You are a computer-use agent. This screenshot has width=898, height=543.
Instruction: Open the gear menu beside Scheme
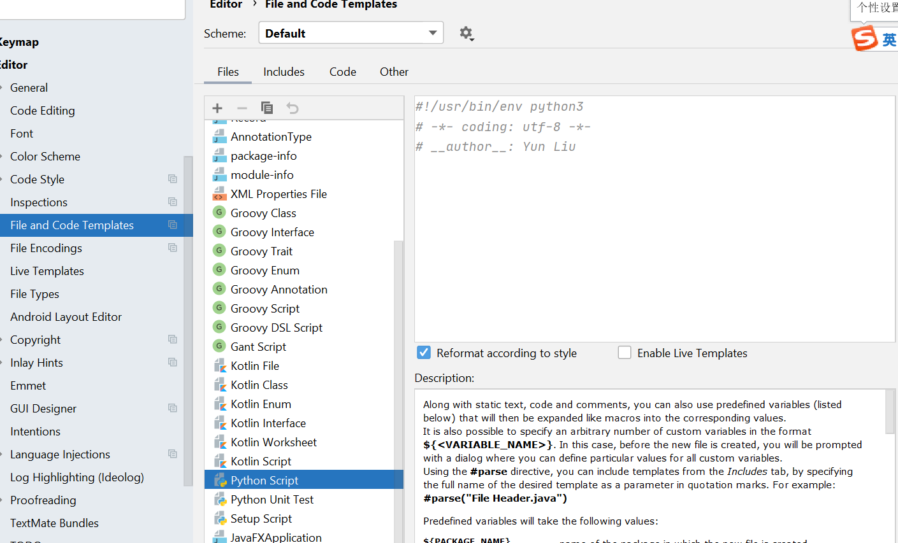(x=467, y=34)
